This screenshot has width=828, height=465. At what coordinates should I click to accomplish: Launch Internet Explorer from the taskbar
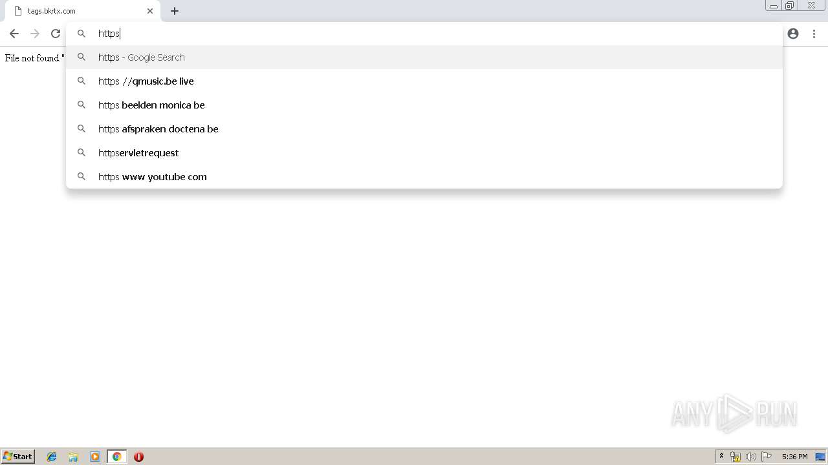coord(52,457)
